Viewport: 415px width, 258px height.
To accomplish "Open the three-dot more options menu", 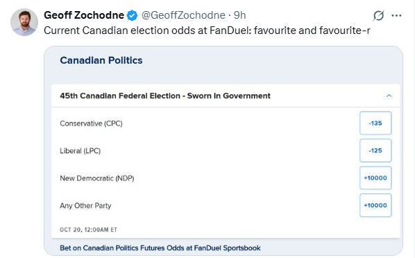I will 396,16.
